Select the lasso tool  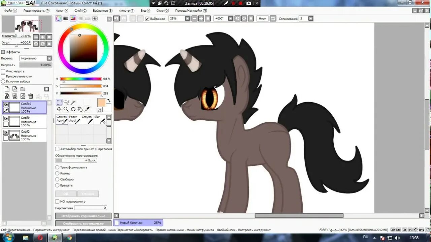[66, 103]
